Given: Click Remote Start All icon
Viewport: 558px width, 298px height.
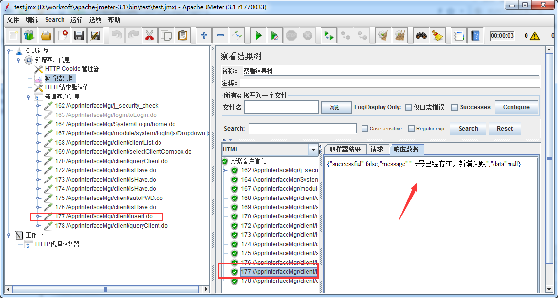Looking at the screenshot, I should pos(329,35).
